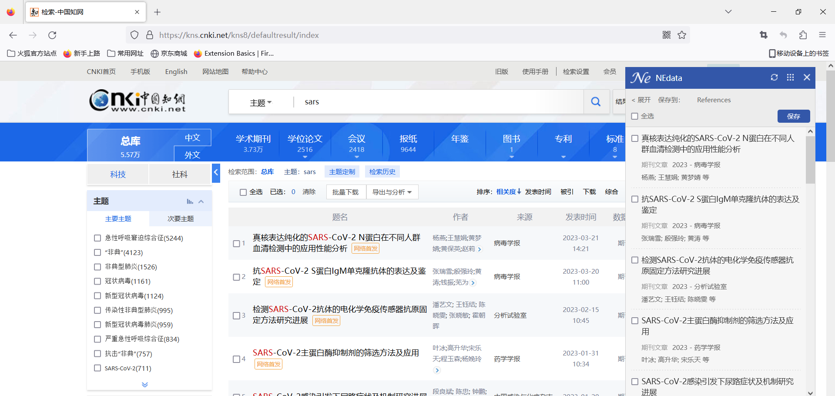Click the screenshot crop toolbar icon
This screenshot has height=396, width=835.
764,35
